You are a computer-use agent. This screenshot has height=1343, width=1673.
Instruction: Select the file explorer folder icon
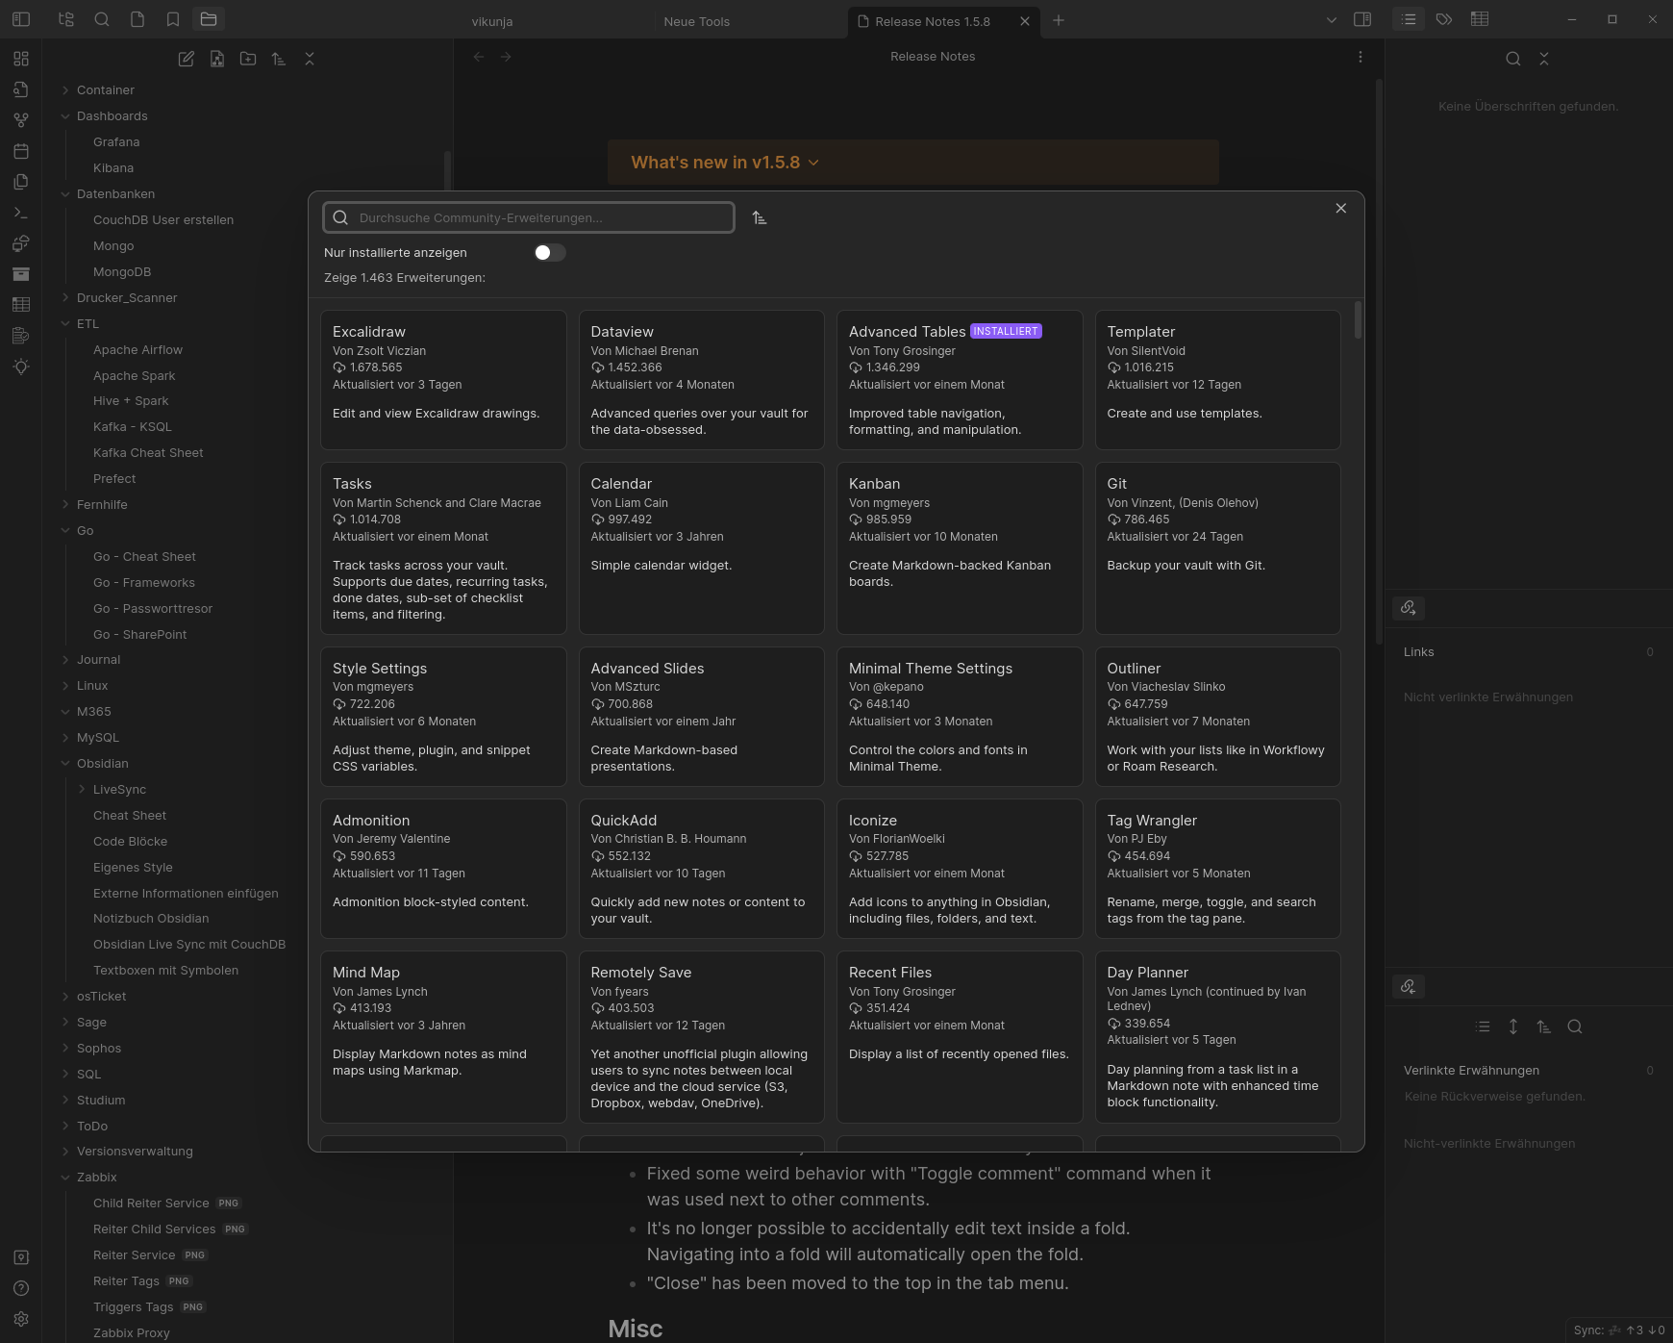point(209,19)
